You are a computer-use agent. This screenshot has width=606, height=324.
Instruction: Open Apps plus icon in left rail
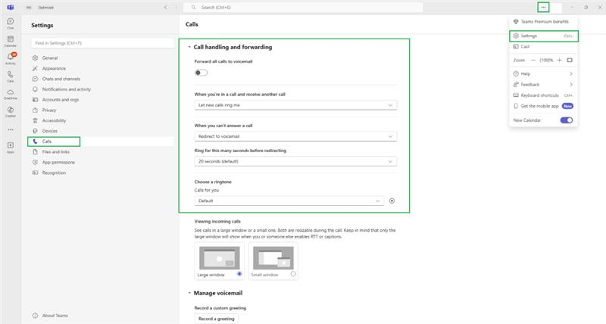(11, 147)
